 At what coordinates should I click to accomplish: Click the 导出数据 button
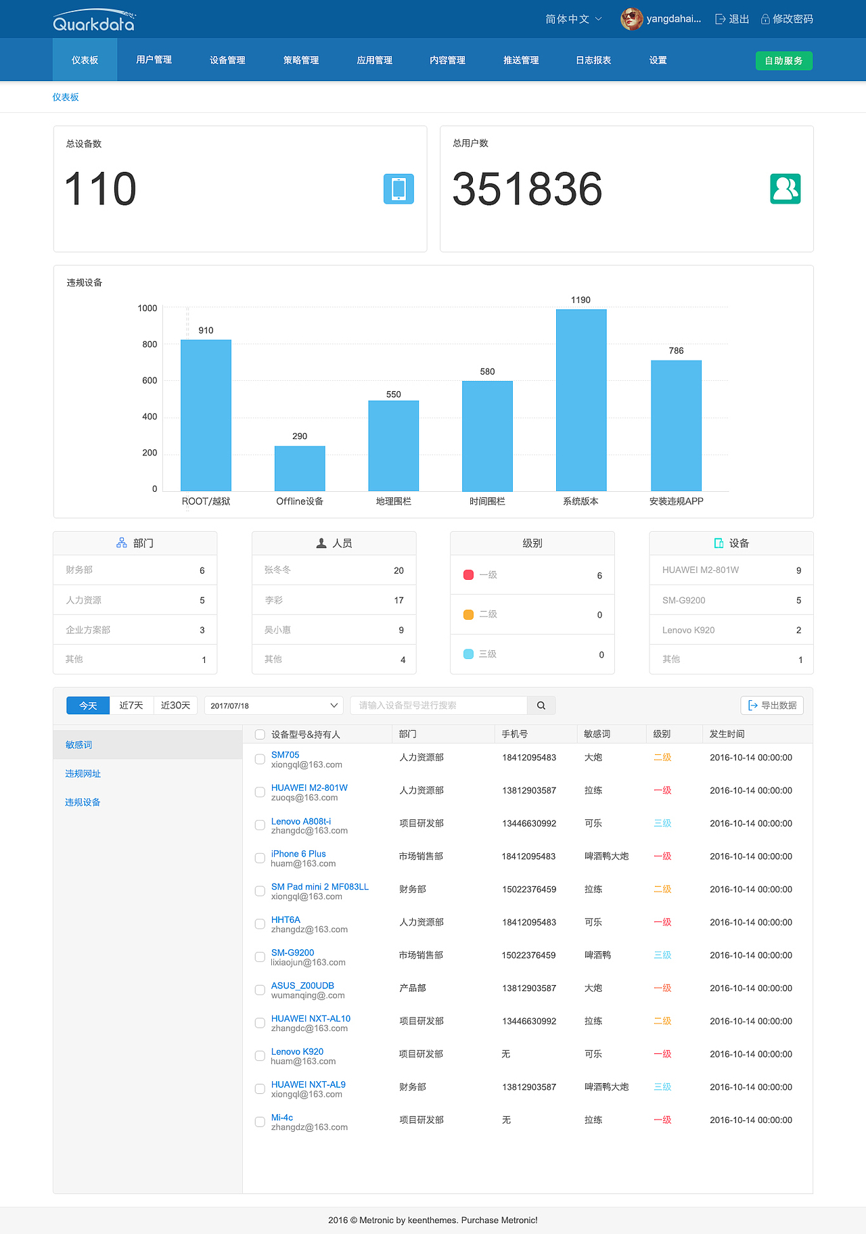click(x=772, y=706)
